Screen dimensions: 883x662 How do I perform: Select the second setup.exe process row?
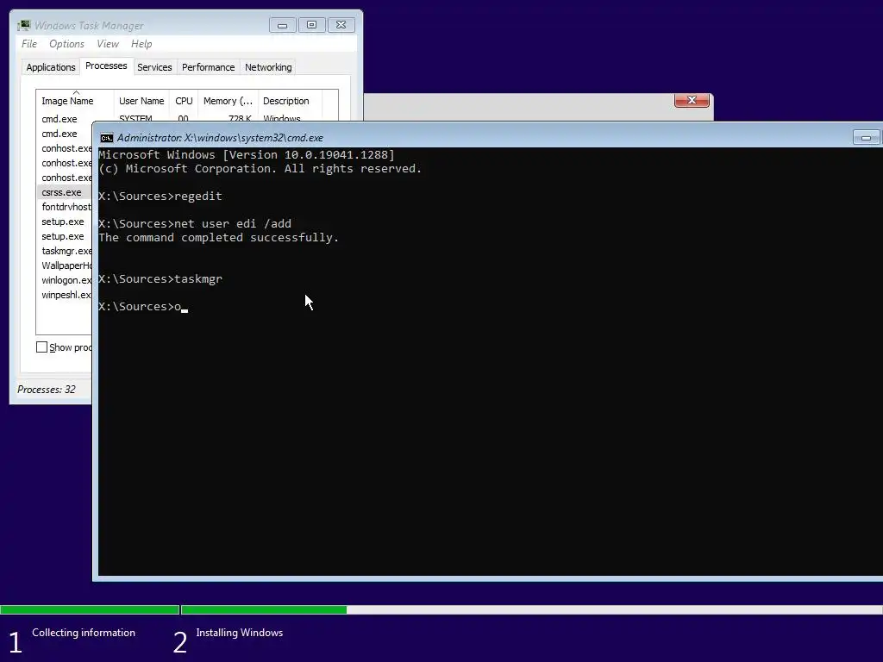(65, 236)
